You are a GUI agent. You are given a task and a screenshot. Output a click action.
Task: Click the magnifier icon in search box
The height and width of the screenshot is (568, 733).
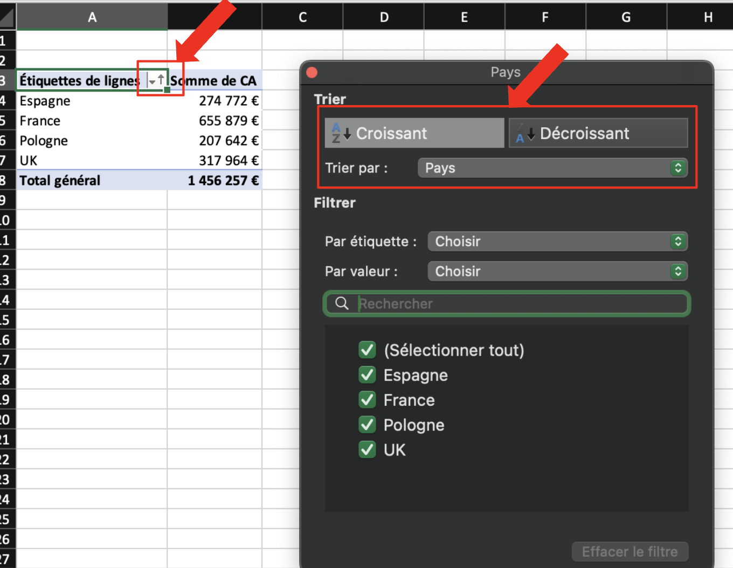342,303
